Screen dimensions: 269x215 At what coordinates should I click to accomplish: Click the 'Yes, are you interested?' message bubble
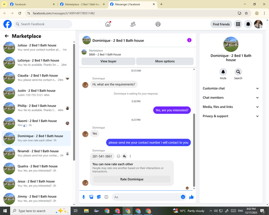(172, 110)
